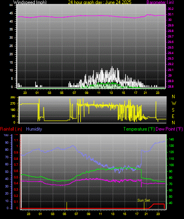Viewport: 184px width, 219px height.
Task: Click '29.1' on the barometer axis
Action: coord(171,70)
